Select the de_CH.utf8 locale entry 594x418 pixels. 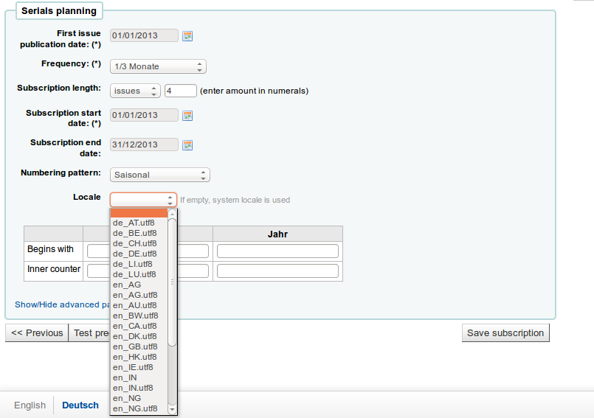pyautogui.click(x=134, y=243)
